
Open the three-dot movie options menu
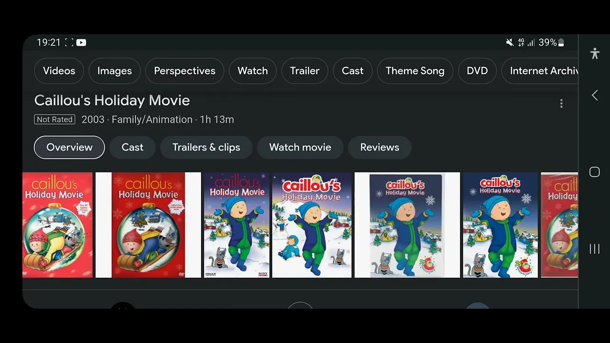tap(561, 103)
